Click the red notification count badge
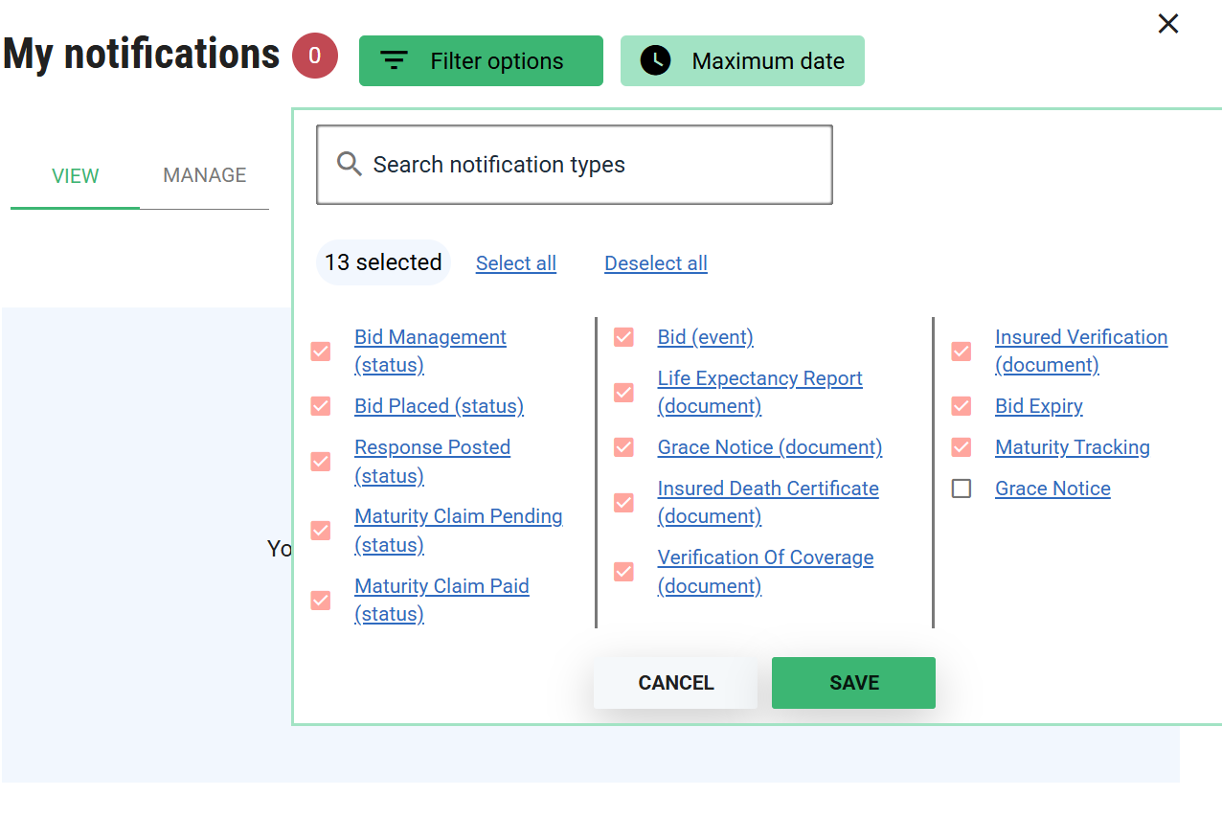This screenshot has height=818, width=1222. [x=314, y=57]
